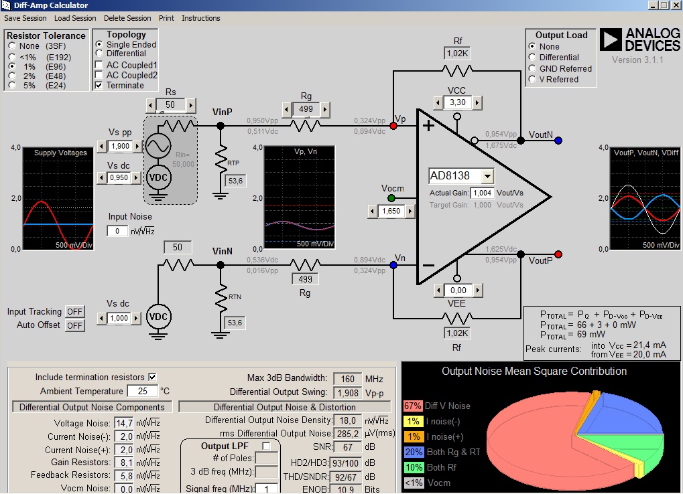Click the lower VDC source symbol
This screenshot has width=683, height=494.
click(158, 317)
